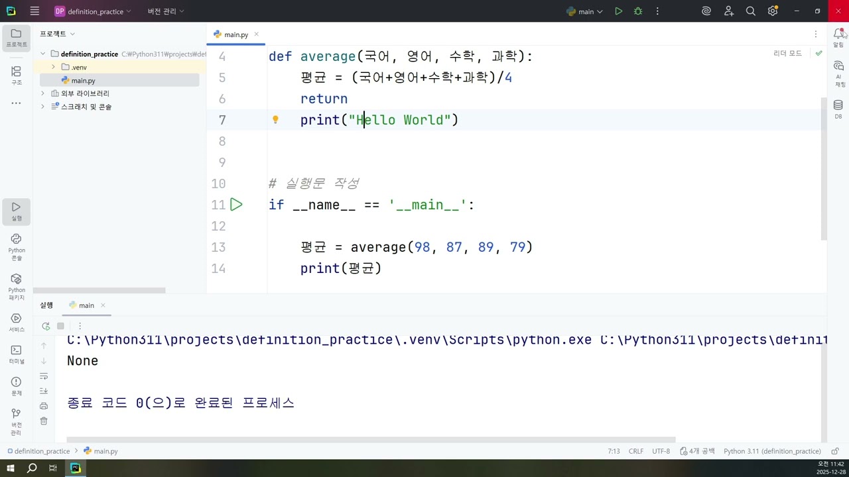This screenshot has width=849, height=477.
Task: Toggle read-only lock icon in status bar
Action: coord(835,451)
